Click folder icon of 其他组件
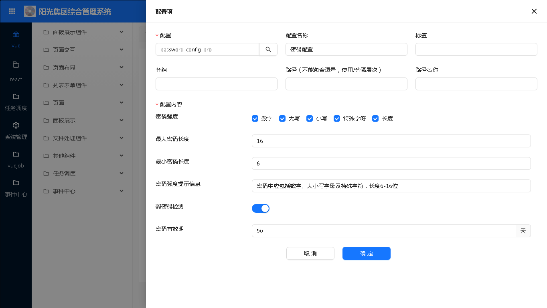This screenshot has width=547, height=308. coord(46,156)
